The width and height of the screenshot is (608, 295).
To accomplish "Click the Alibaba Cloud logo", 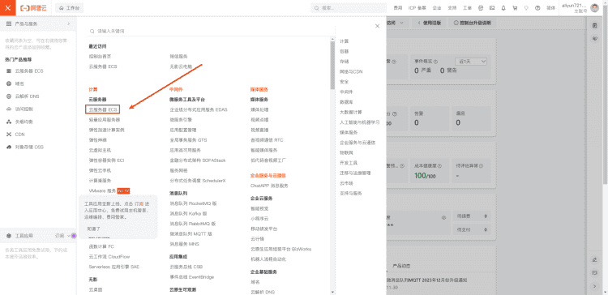I will click(34, 8).
